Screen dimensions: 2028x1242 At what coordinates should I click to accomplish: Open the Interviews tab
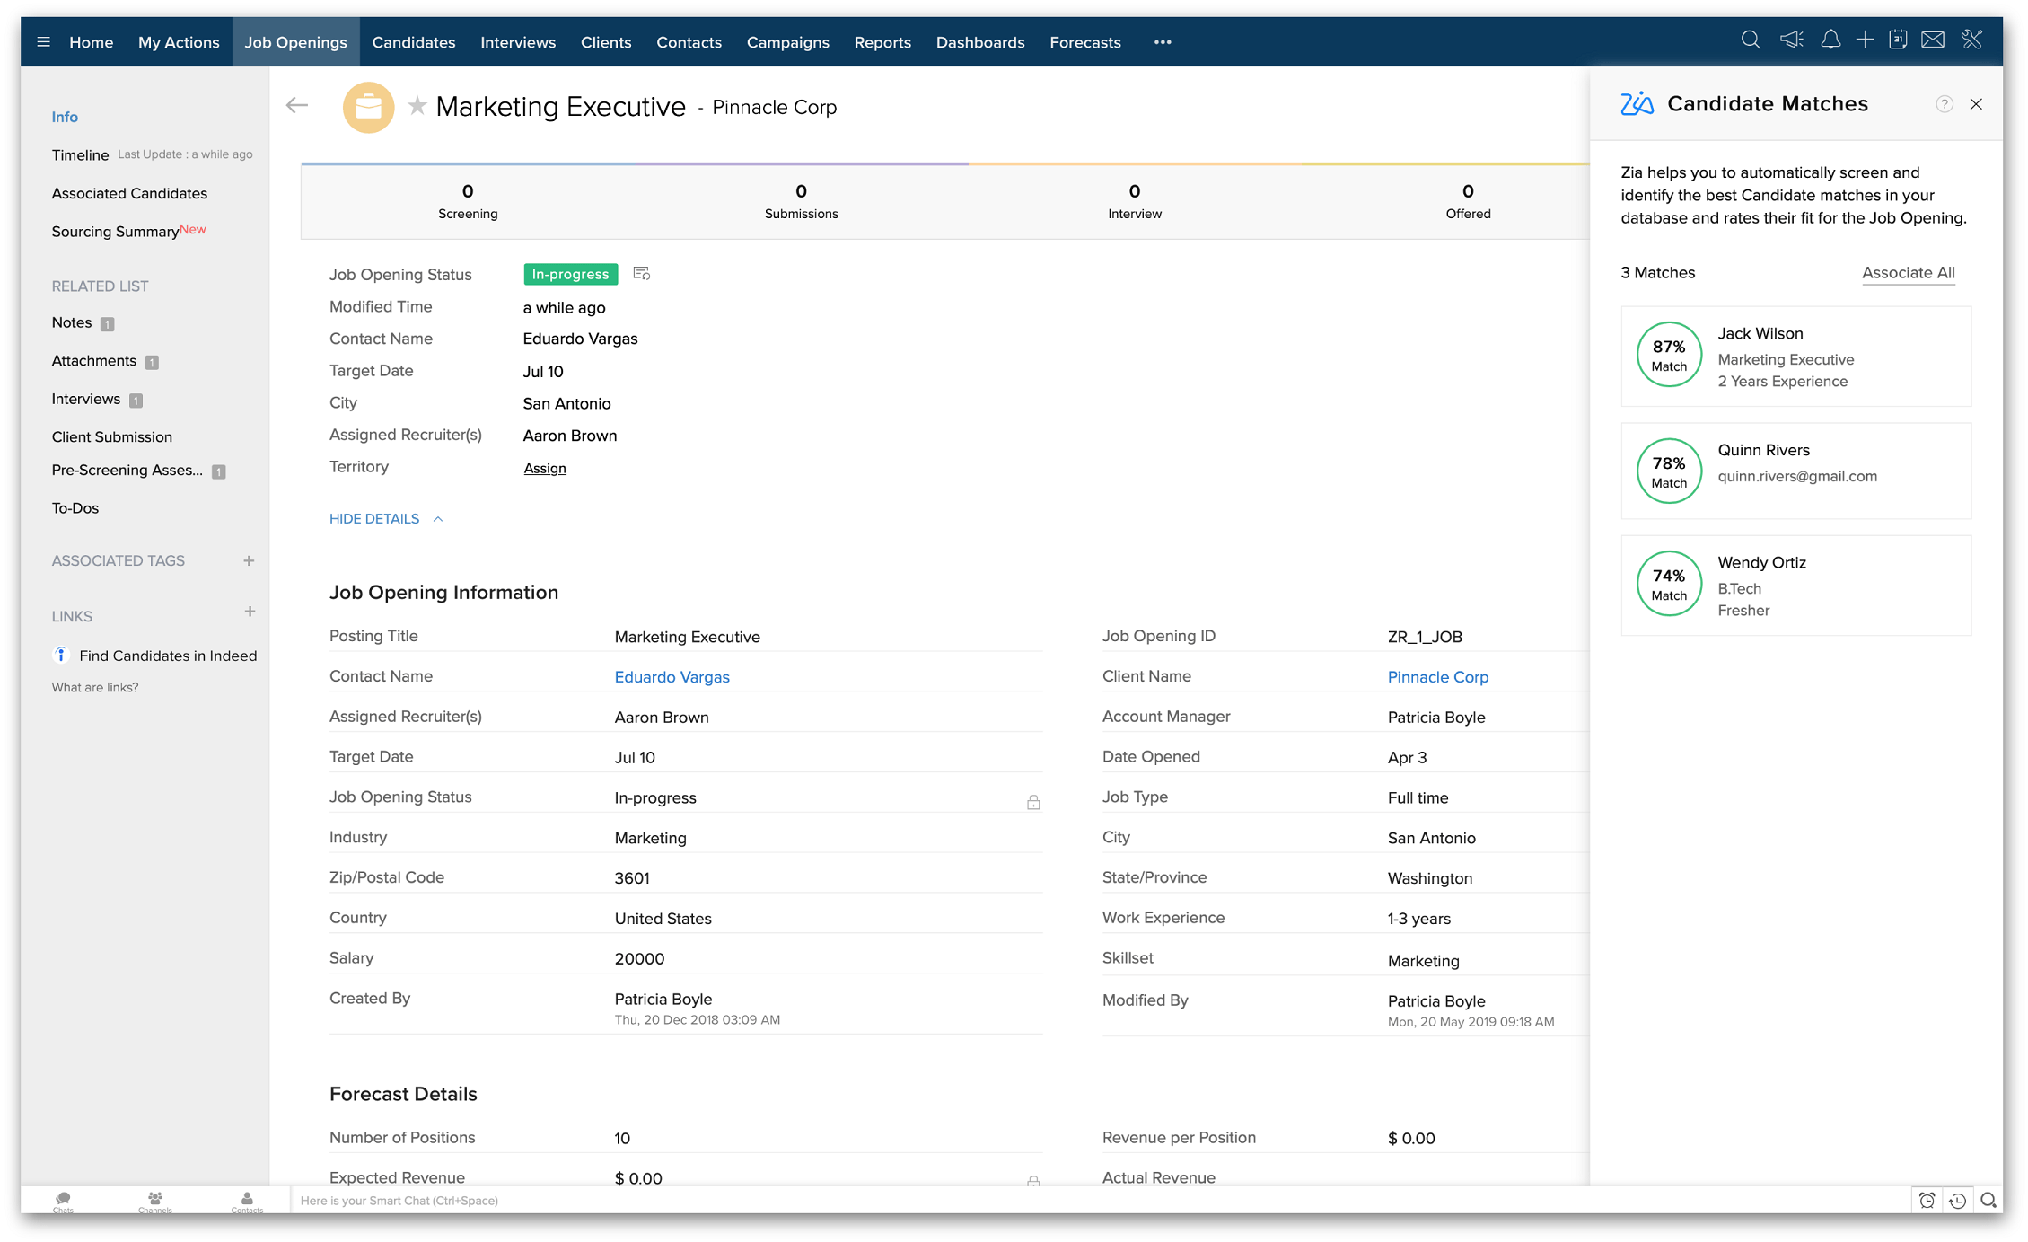[x=518, y=42]
